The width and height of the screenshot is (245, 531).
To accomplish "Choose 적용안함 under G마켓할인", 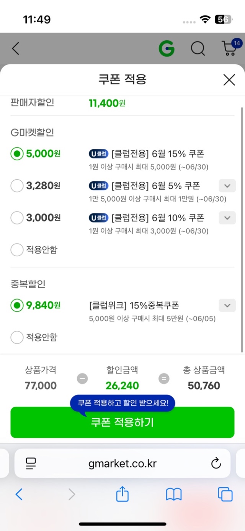I will (17, 250).
